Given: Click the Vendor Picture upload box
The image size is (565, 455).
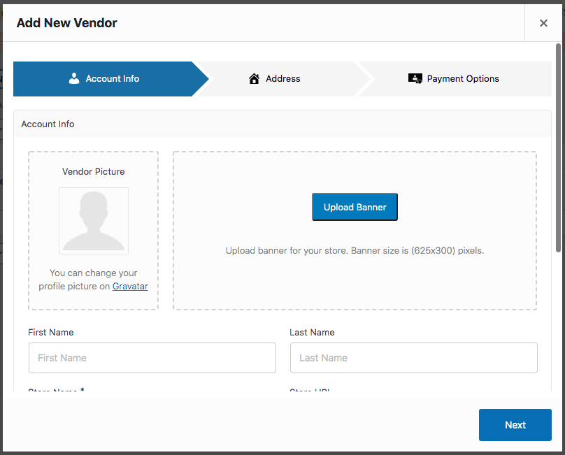Looking at the screenshot, I should pos(93,231).
